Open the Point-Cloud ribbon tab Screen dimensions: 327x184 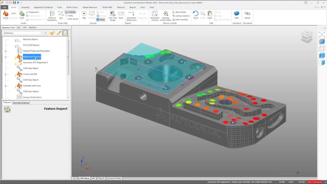(x=72, y=7)
